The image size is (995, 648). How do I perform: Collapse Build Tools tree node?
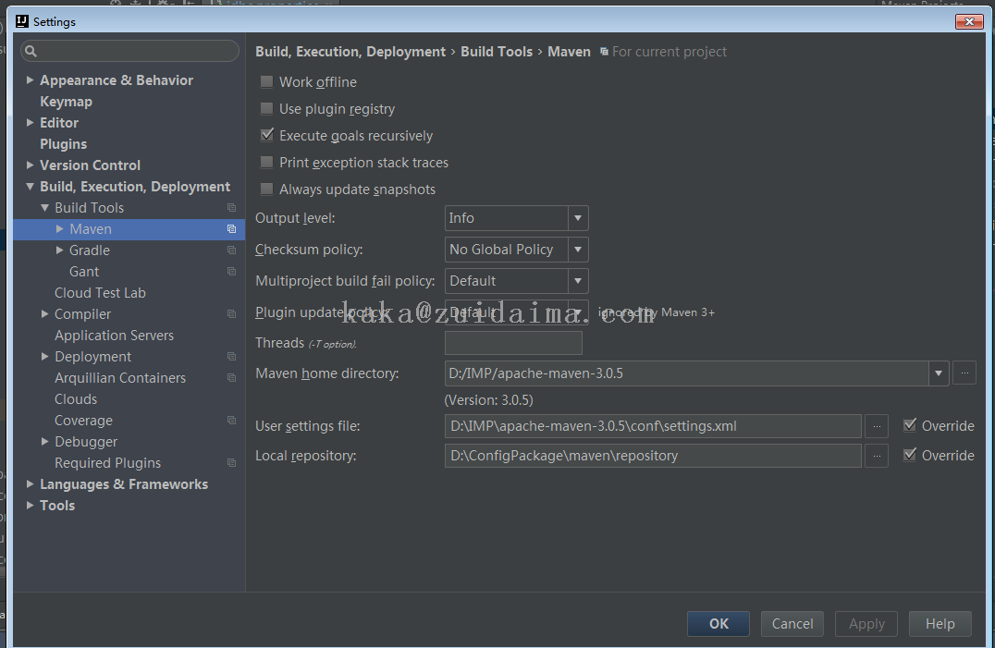pos(44,208)
